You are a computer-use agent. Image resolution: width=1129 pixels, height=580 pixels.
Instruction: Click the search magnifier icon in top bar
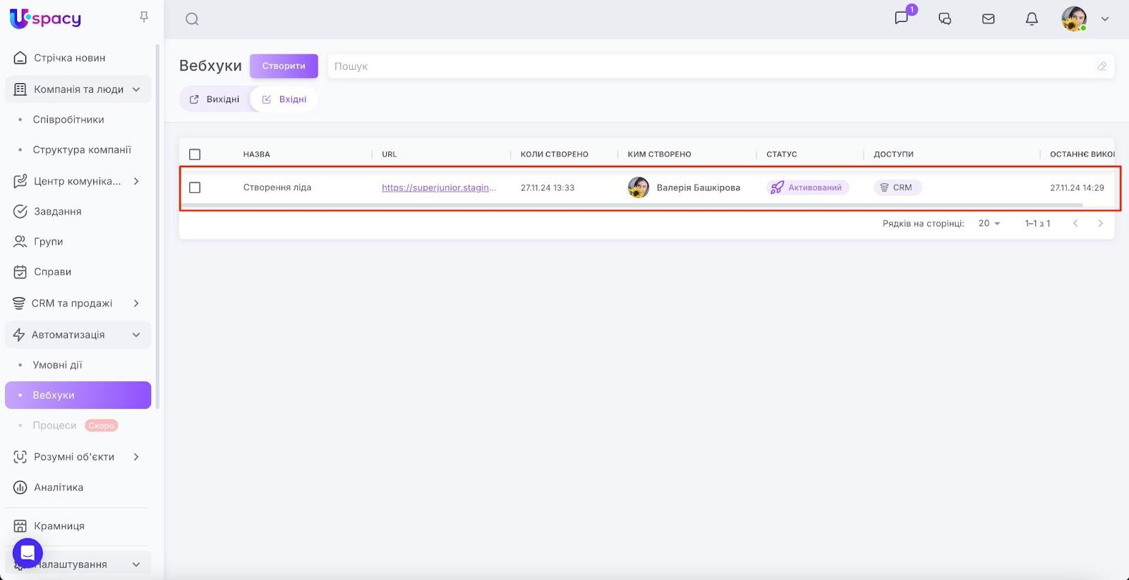click(192, 19)
